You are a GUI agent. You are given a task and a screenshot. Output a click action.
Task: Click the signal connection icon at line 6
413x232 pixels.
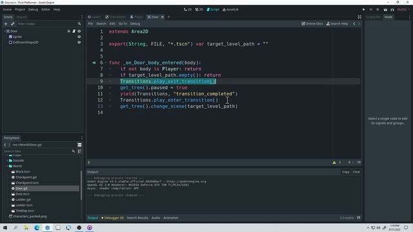pyautogui.click(x=94, y=63)
